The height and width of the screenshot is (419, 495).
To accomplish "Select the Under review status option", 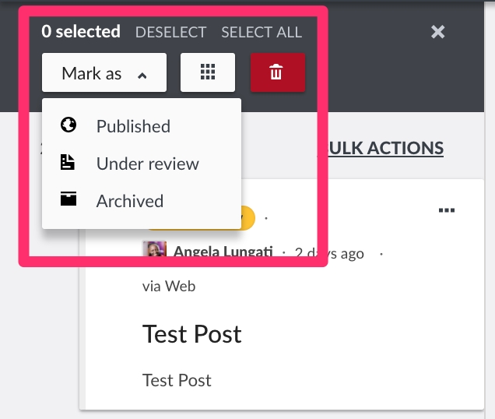I will pos(147,164).
